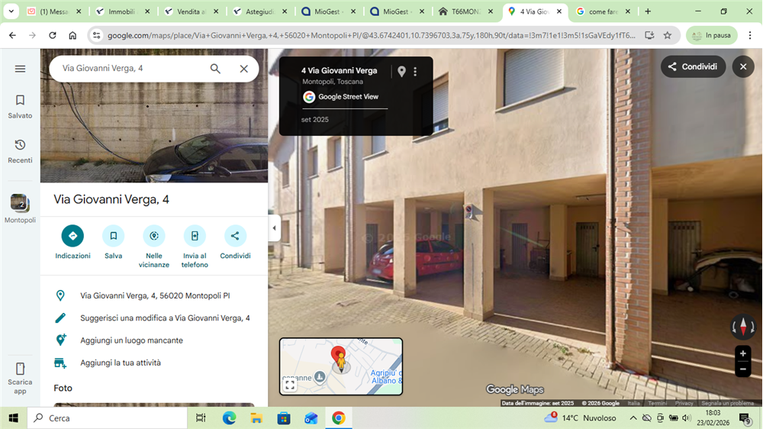
Task: Click Suggerisci una modifica link
Action: point(165,318)
